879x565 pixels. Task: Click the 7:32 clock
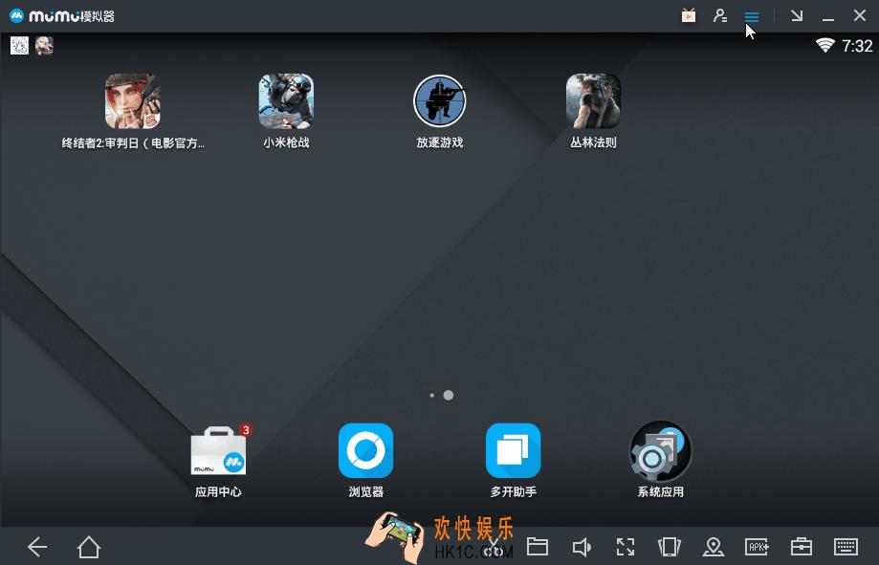click(x=857, y=45)
